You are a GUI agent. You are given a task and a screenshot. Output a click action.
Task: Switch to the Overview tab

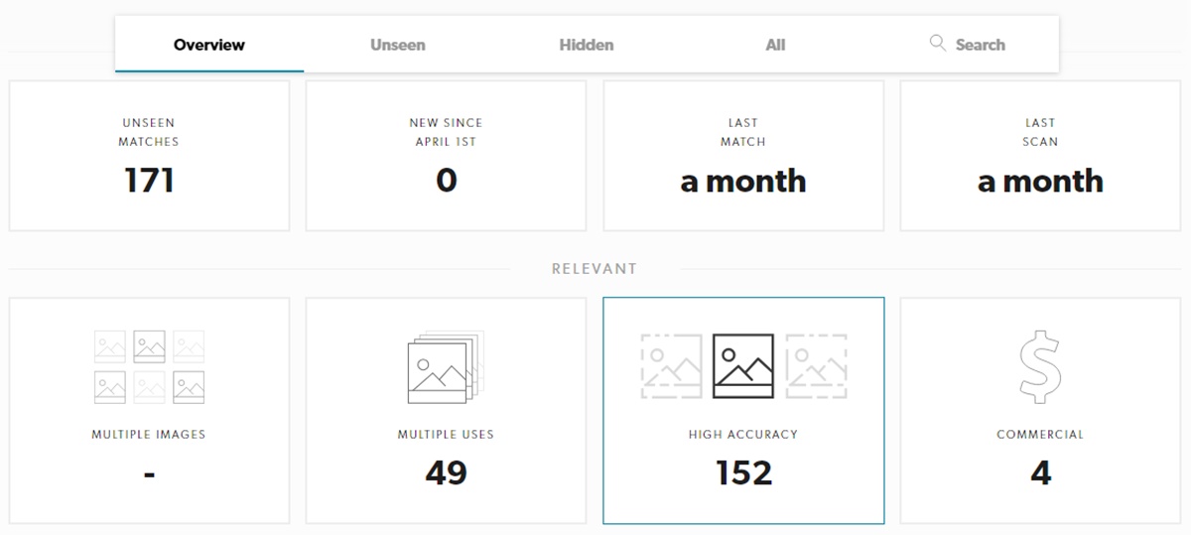point(209,45)
